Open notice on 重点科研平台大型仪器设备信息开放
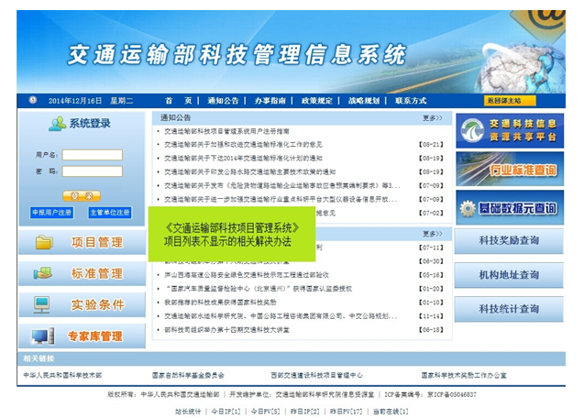Viewport: 584px width, 419px height. point(281,199)
